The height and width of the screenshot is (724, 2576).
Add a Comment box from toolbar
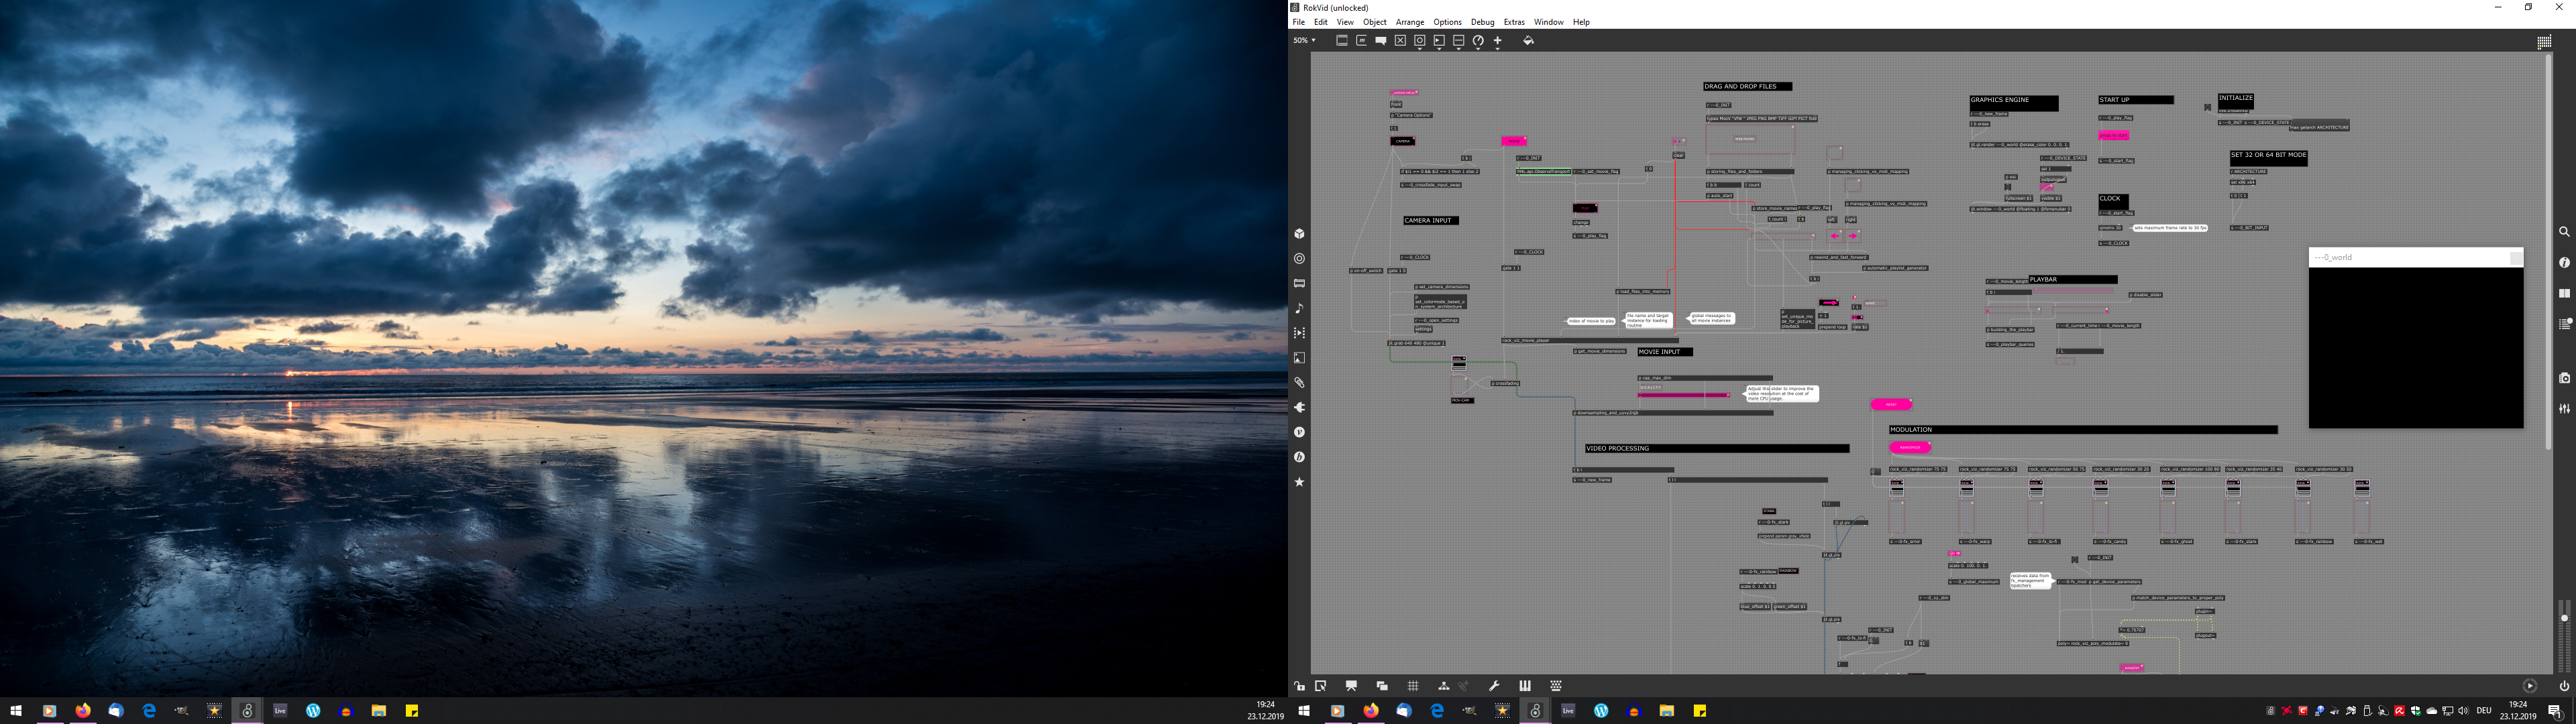coord(1381,41)
